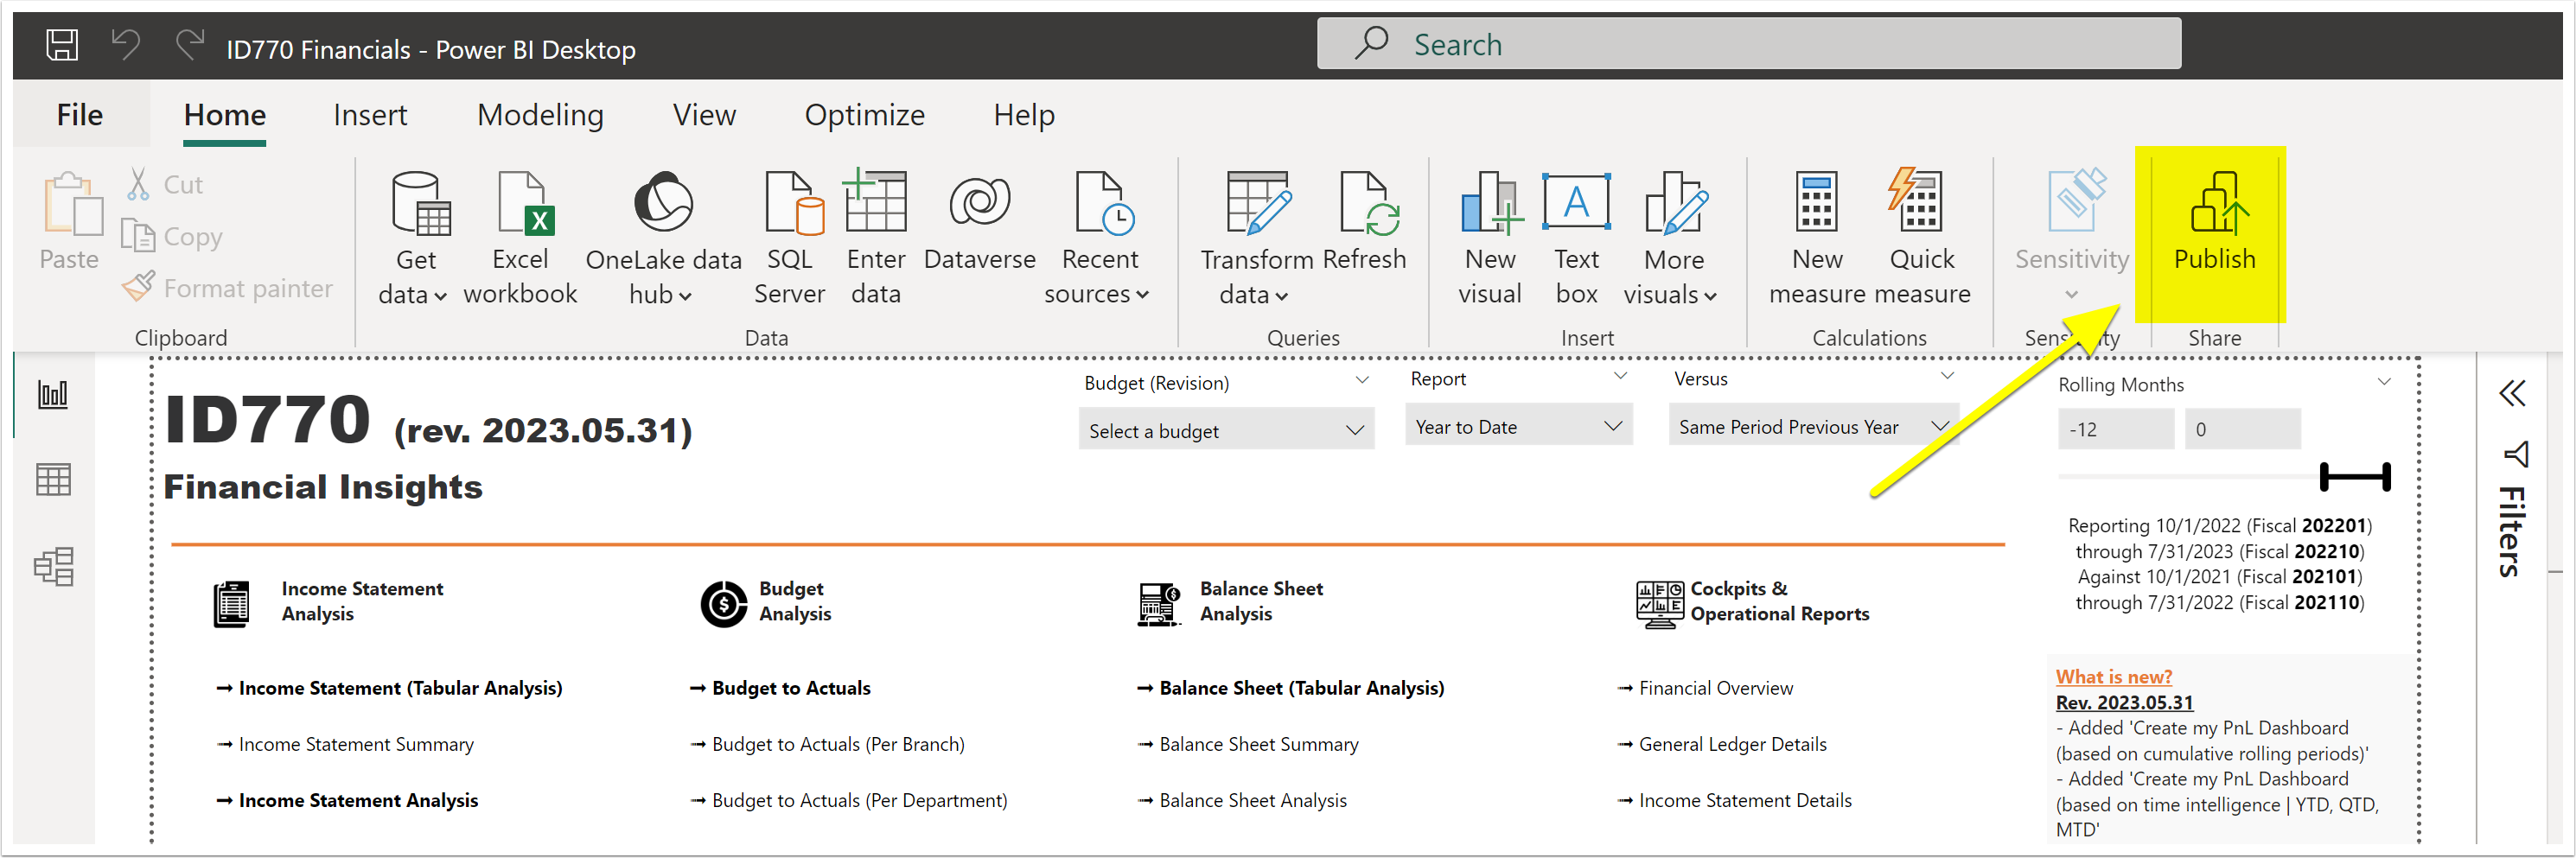The width and height of the screenshot is (2576, 858).
Task: Open the Transform data editor
Action: tap(1256, 238)
